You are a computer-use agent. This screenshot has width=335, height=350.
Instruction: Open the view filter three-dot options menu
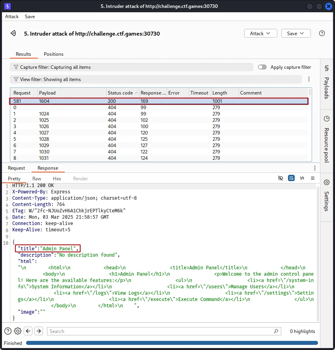[309, 79]
